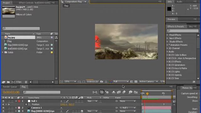
Task: Select the flag timeline tab
Action: tap(24, 87)
